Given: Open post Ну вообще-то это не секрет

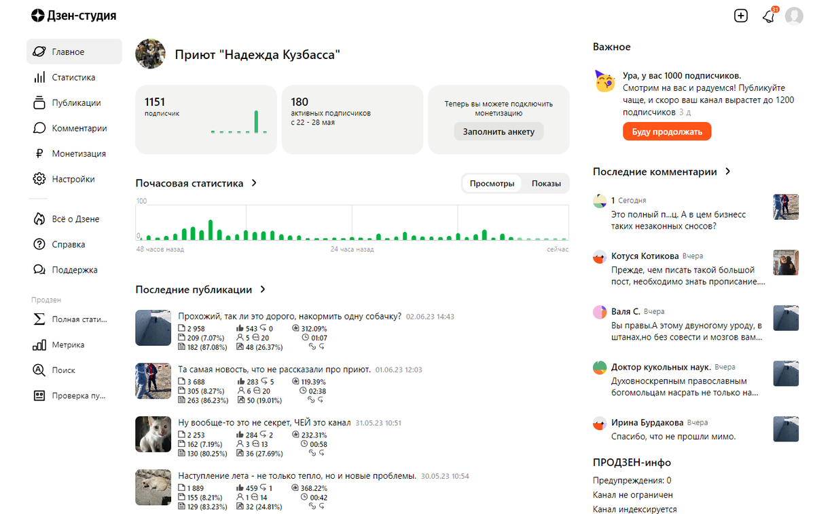Looking at the screenshot, I should click(x=264, y=422).
